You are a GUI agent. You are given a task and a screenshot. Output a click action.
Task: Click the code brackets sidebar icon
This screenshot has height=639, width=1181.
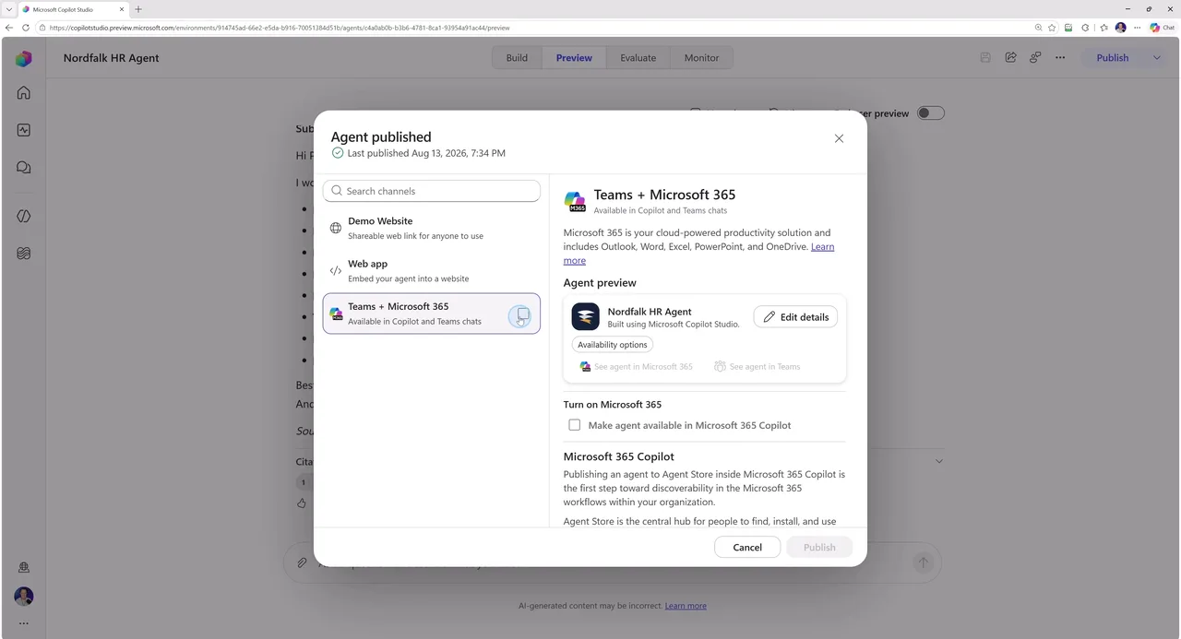point(24,216)
